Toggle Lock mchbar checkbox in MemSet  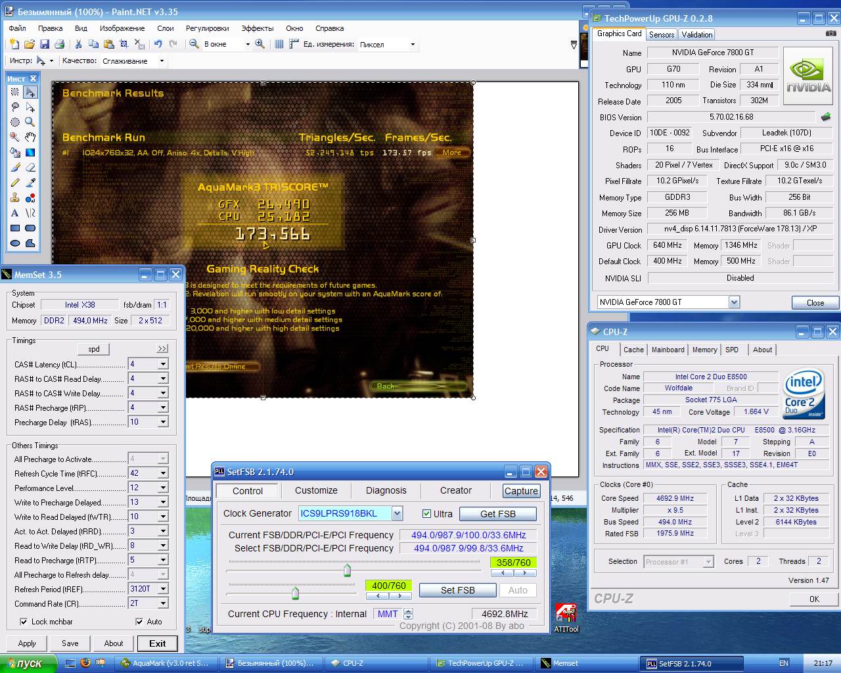[24, 622]
